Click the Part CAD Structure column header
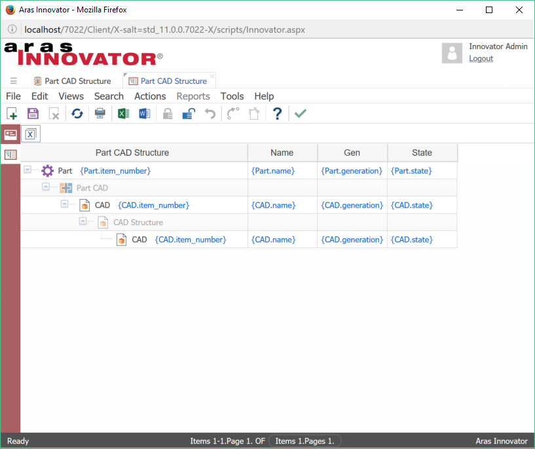Viewport: 535px width, 449px height. (132, 153)
